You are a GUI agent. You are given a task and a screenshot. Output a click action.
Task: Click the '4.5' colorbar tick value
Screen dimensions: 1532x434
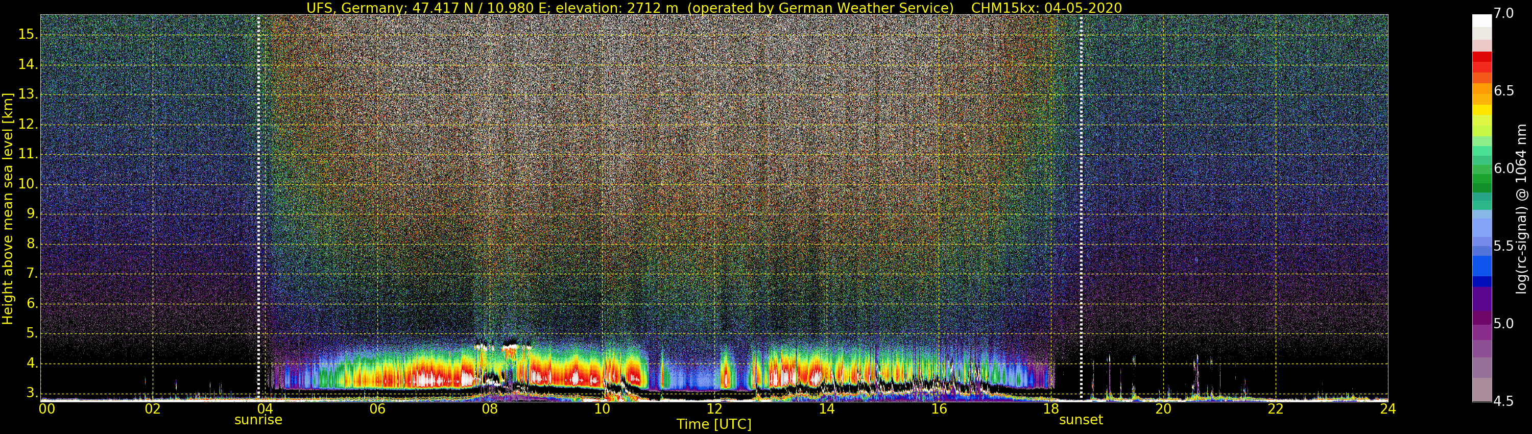pyautogui.click(x=1503, y=401)
